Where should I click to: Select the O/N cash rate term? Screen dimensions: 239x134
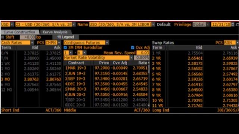[5, 53]
